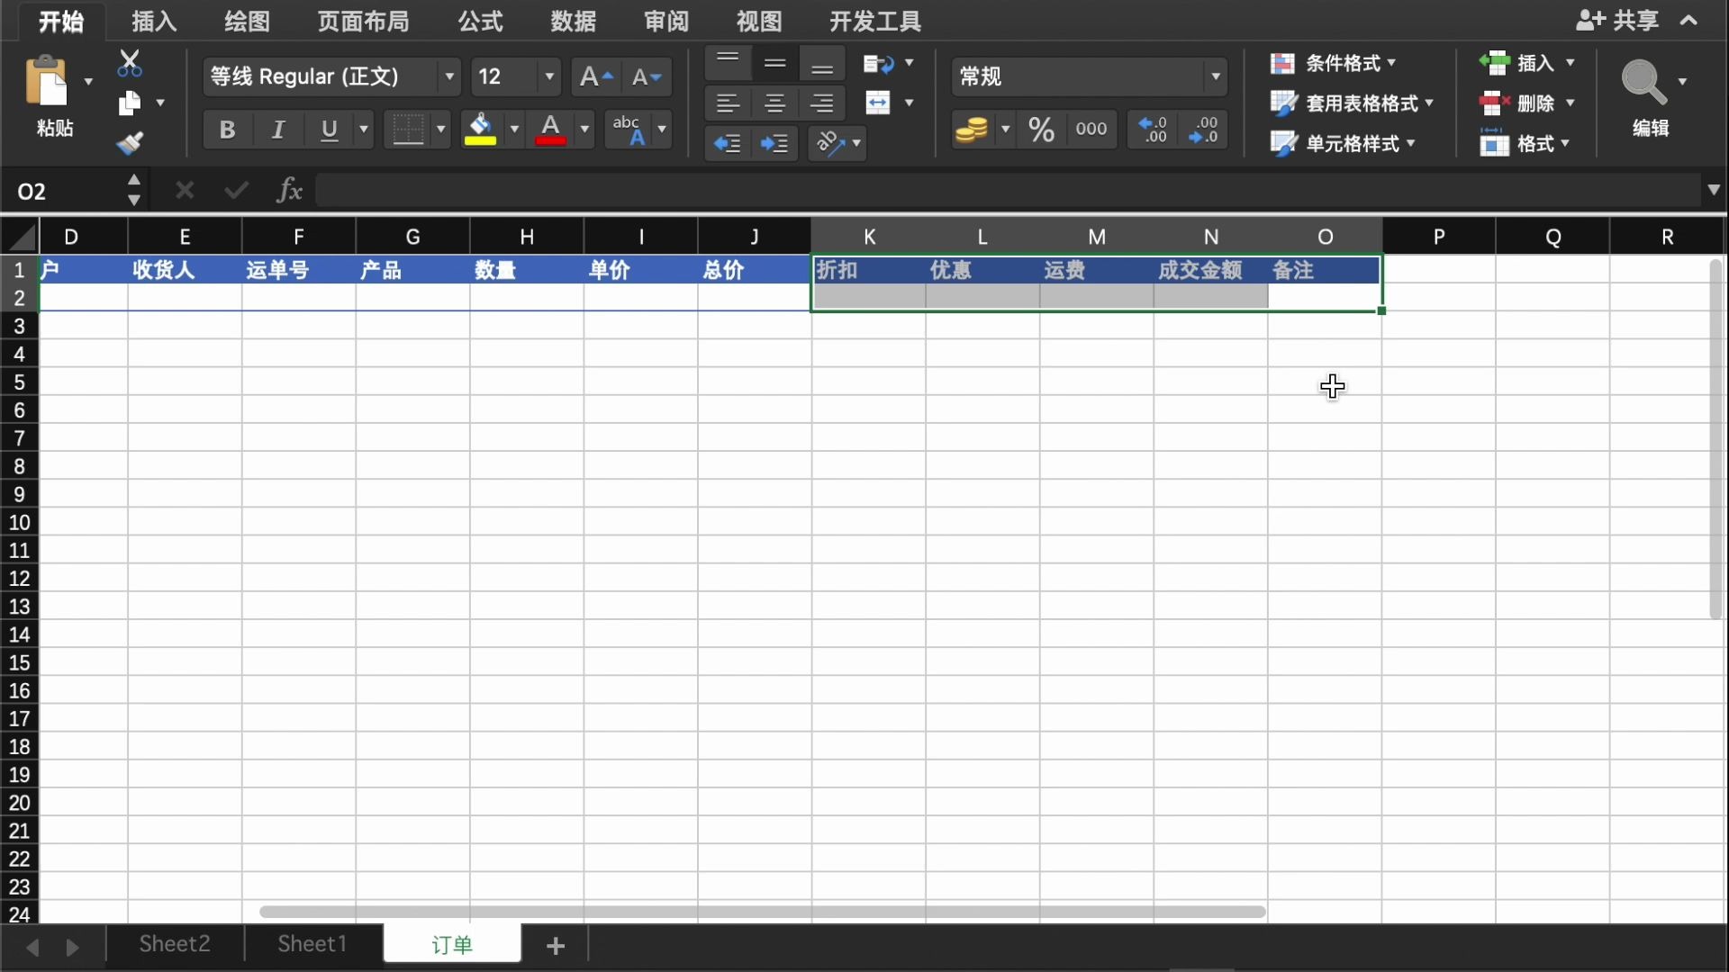Align text left
Screen dimensions: 1729x972
pos(728,103)
